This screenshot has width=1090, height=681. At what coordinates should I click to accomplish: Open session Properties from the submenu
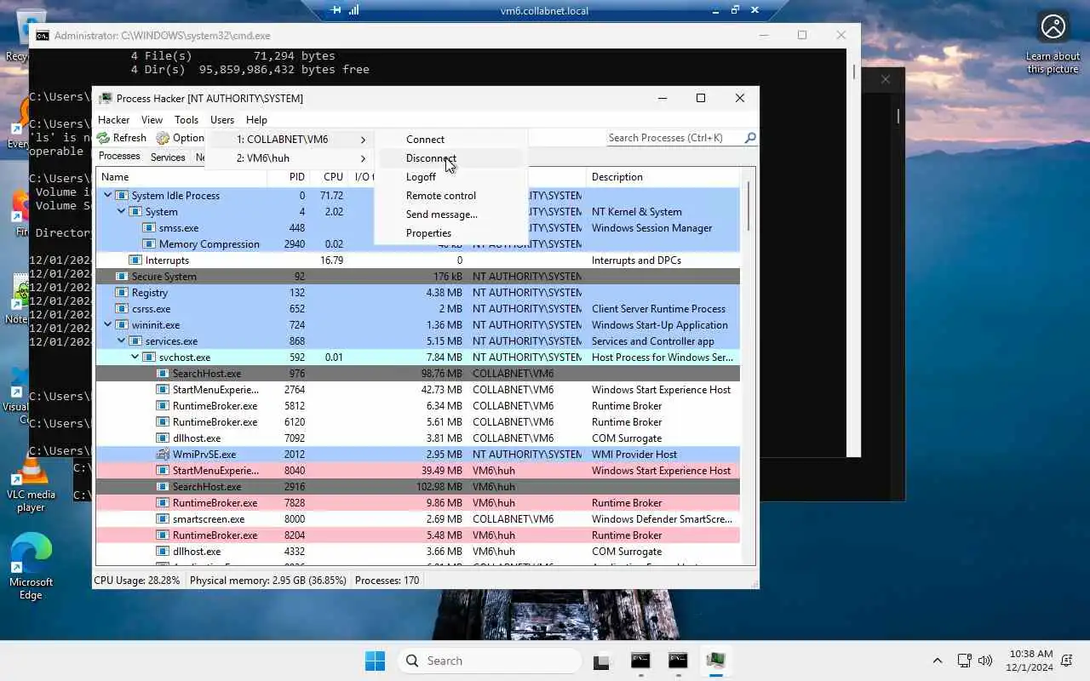point(450,233)
